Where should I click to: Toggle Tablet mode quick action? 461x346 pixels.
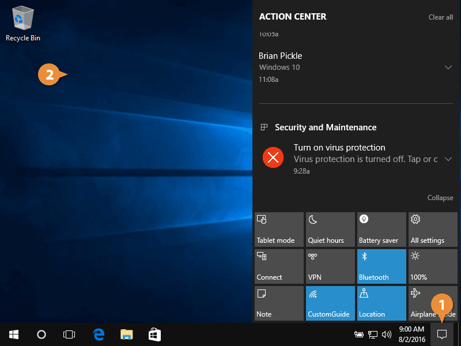tap(279, 230)
